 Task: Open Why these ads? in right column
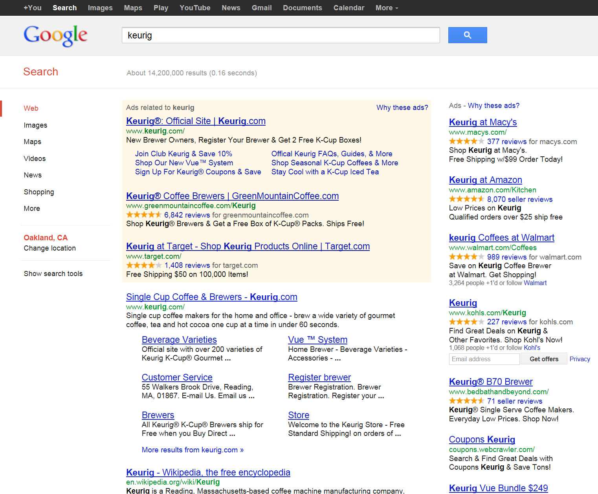point(493,106)
